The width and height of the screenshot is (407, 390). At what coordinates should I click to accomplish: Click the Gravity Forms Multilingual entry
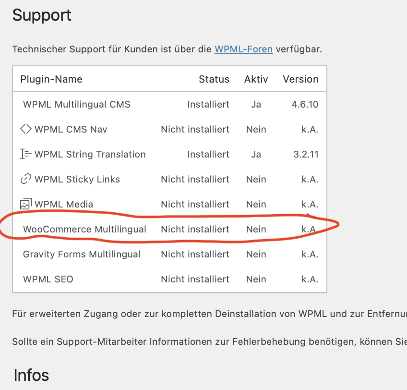click(82, 254)
